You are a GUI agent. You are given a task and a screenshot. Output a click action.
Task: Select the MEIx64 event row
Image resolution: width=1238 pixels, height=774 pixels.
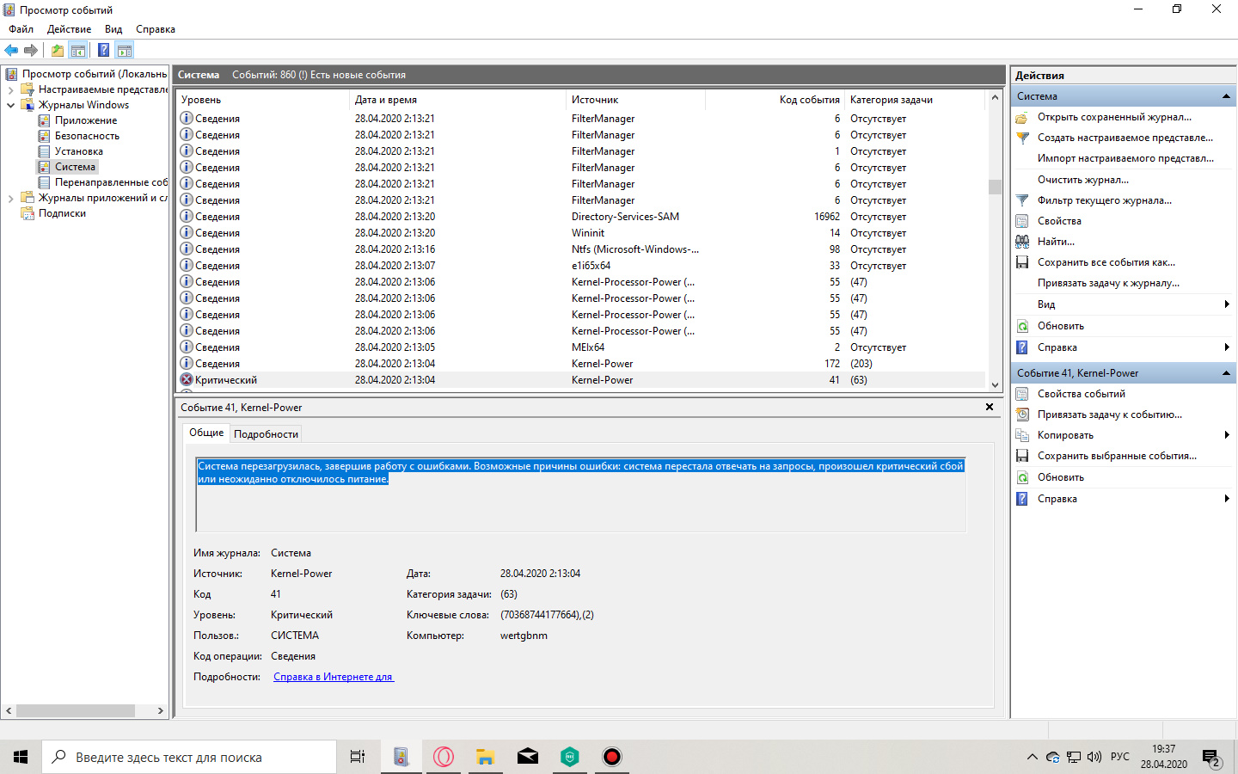(x=580, y=347)
